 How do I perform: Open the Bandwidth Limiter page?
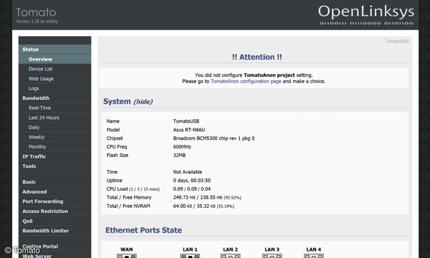[46, 231]
